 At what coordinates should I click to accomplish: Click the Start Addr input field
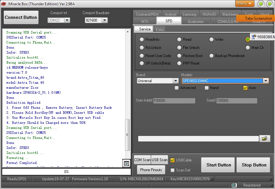pos(174,101)
